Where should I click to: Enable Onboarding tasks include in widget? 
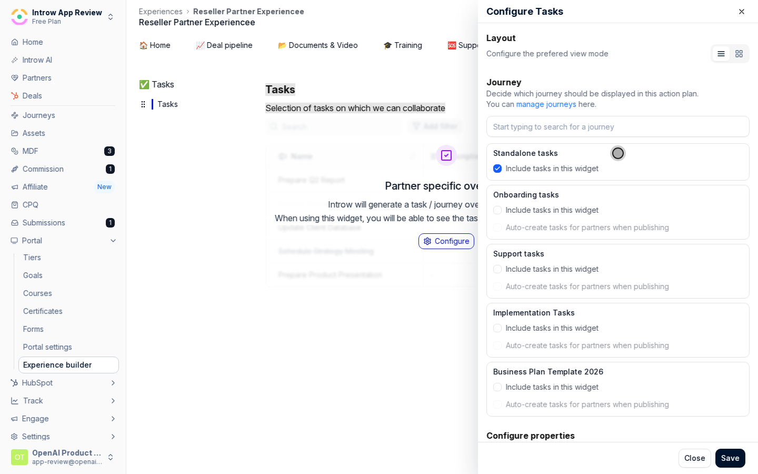pyautogui.click(x=497, y=210)
